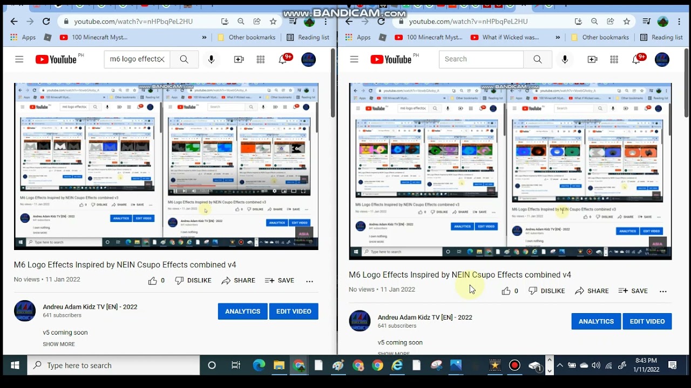Go back in the left browser window
This screenshot has height=388, width=691.
[x=14, y=22]
